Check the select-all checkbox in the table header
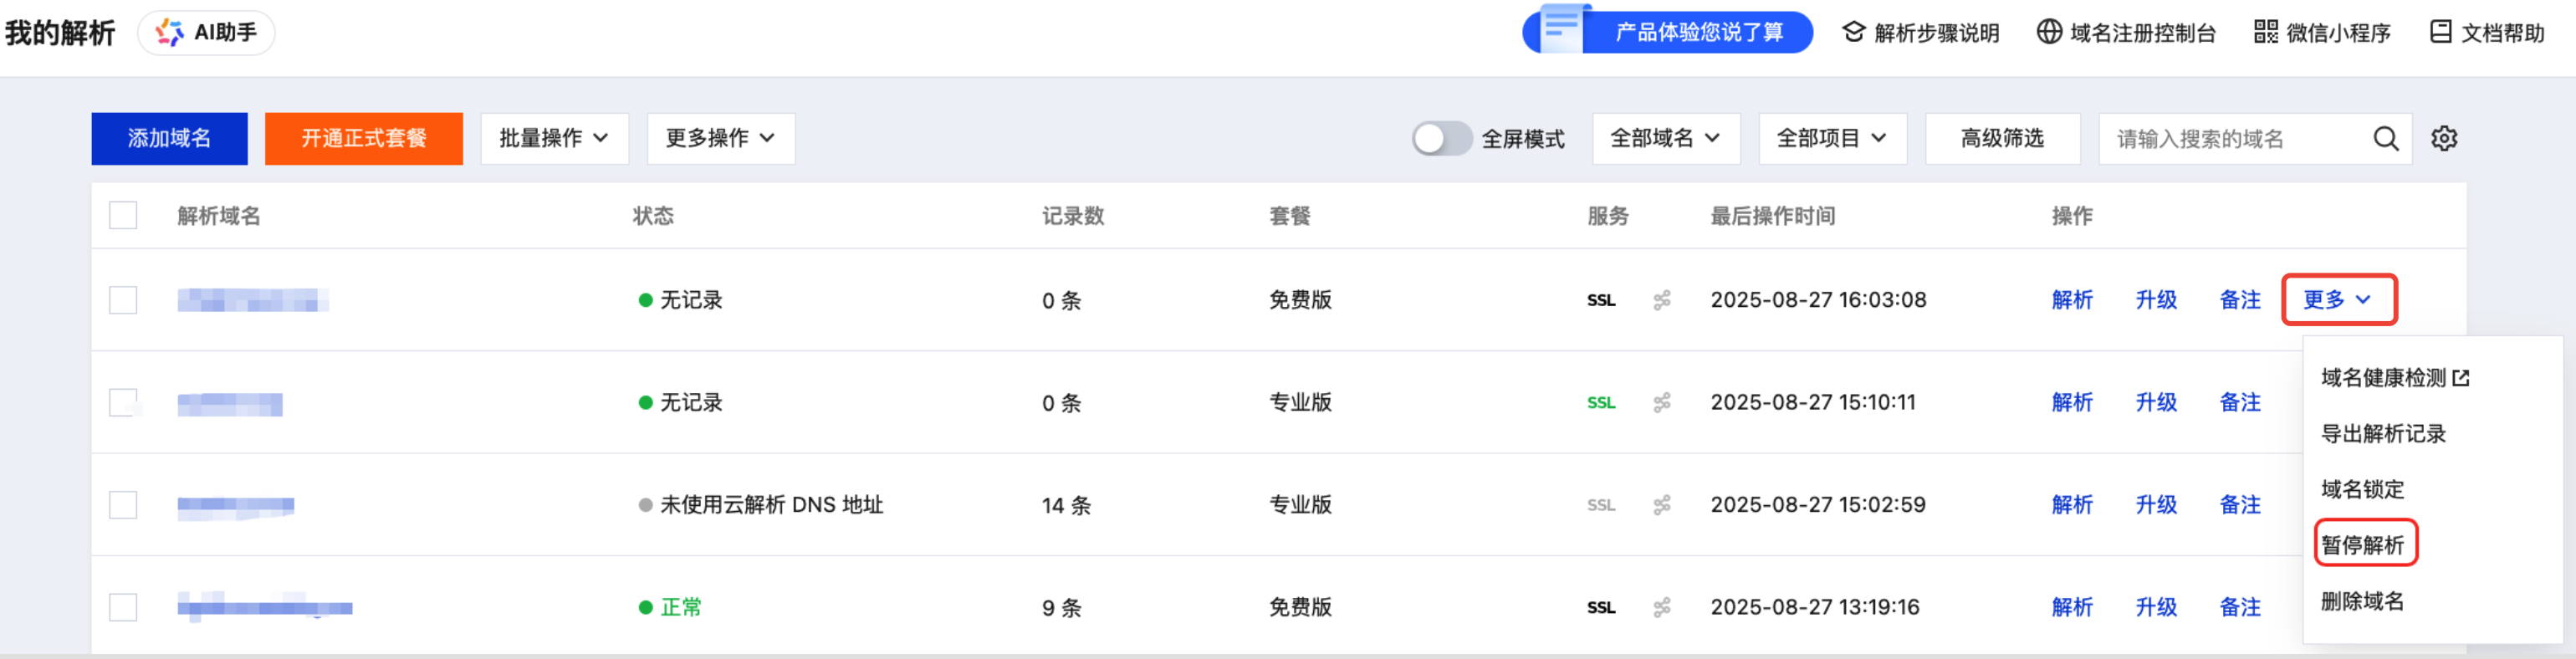 [123, 215]
